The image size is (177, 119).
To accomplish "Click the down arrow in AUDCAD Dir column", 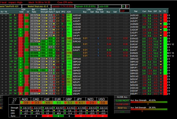I will (161, 15).
